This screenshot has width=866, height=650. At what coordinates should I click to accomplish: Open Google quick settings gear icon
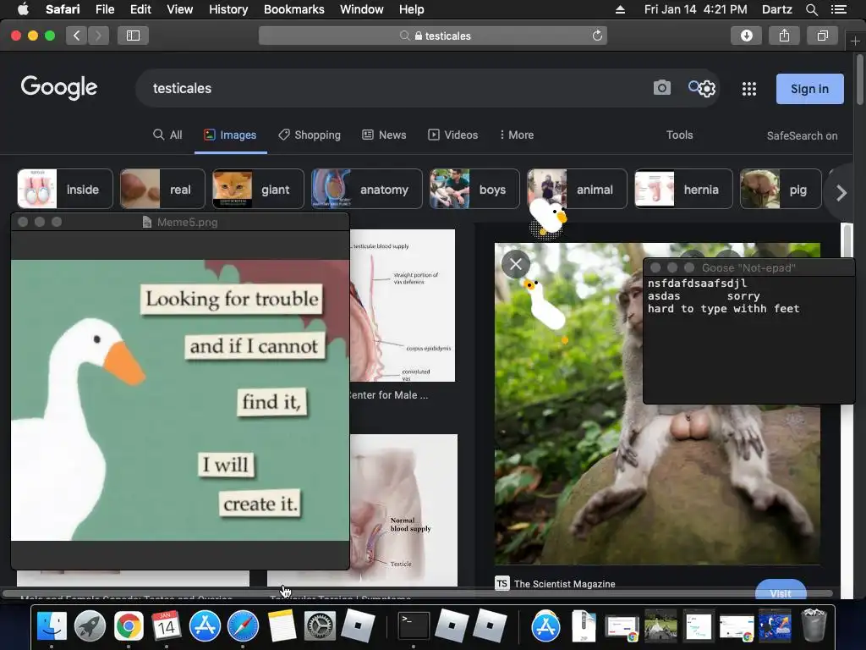pyautogui.click(x=708, y=88)
